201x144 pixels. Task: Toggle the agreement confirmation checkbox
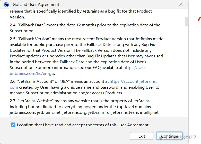(x=13, y=125)
